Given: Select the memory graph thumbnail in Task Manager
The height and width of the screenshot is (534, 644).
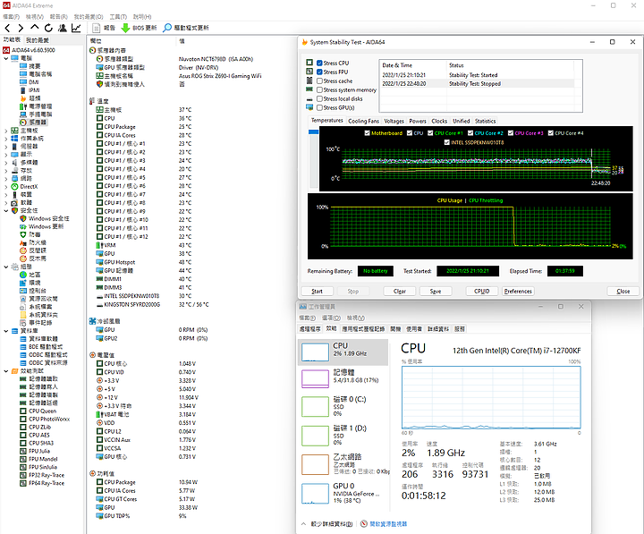Looking at the screenshot, I should click(315, 378).
